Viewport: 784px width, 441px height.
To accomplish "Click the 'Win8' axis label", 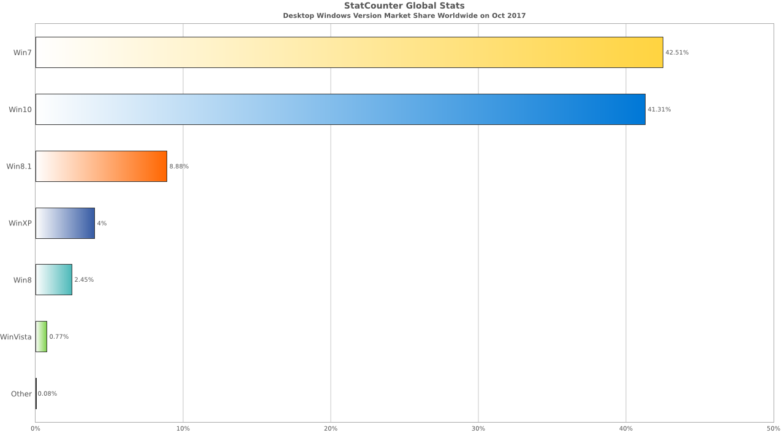I will 23,281.
